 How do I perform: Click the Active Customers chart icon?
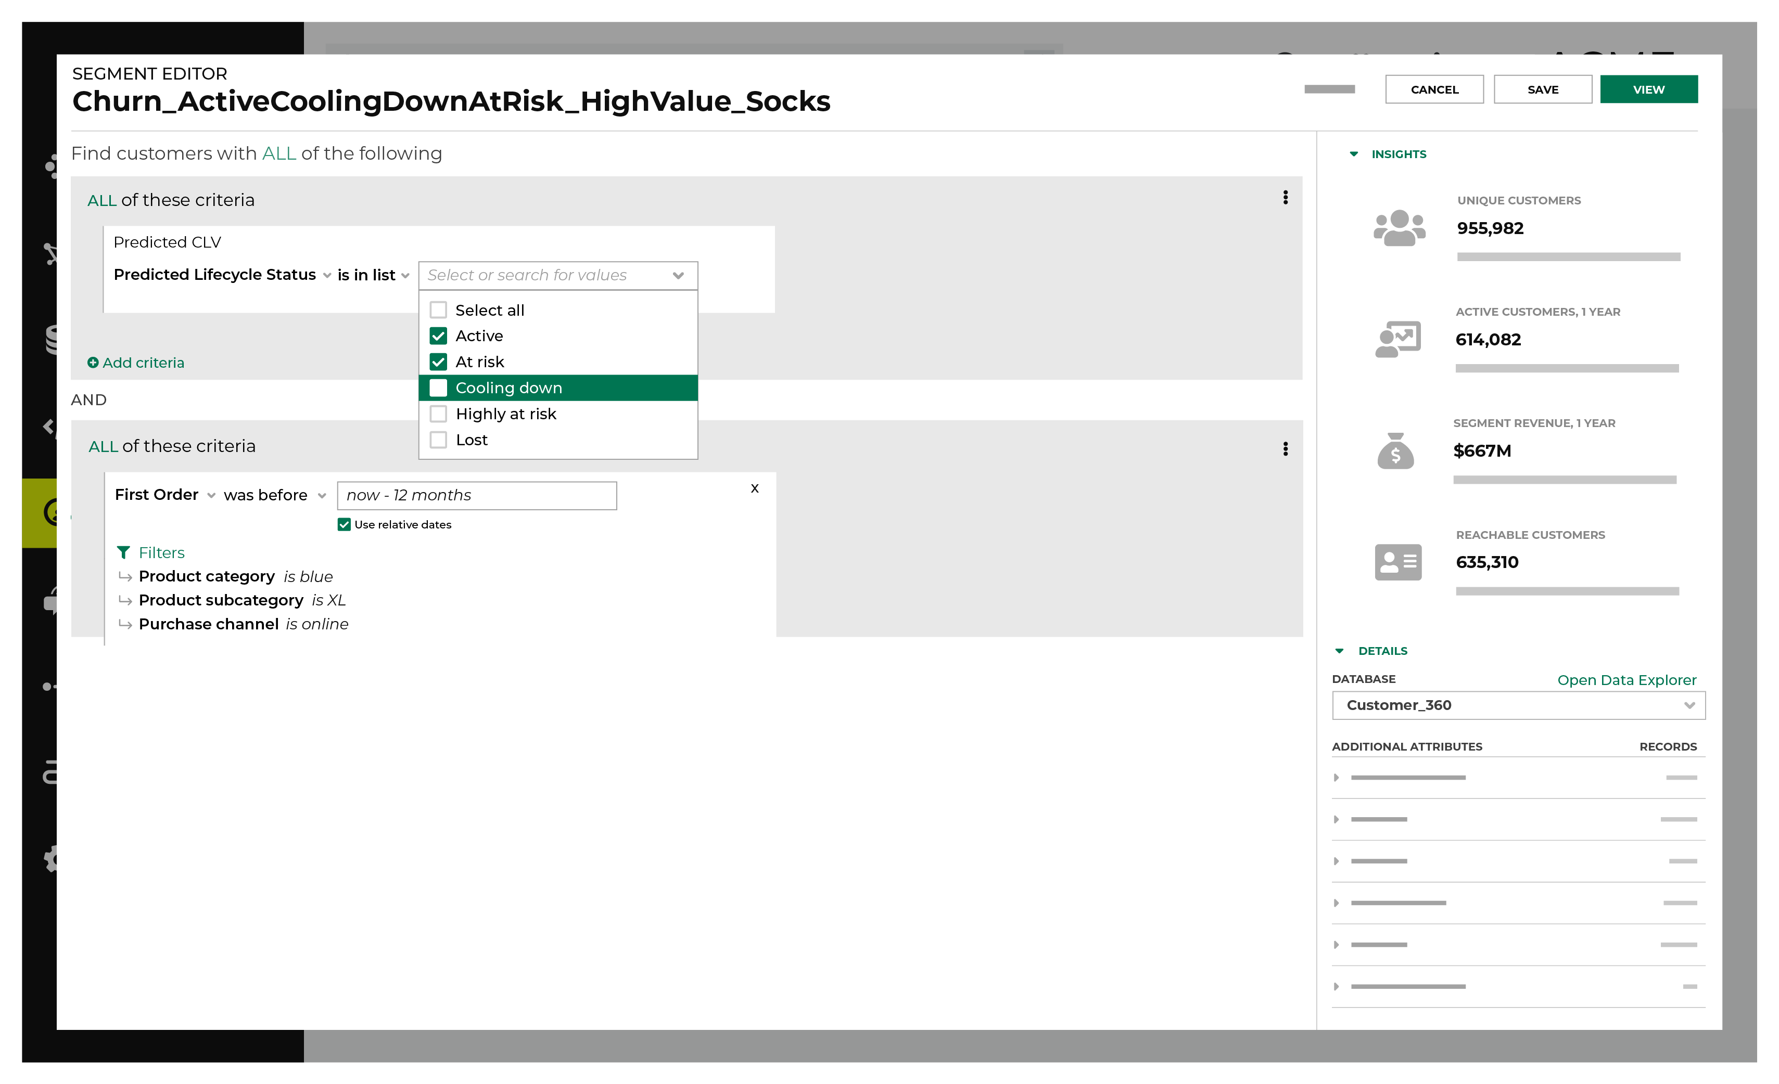point(1398,339)
